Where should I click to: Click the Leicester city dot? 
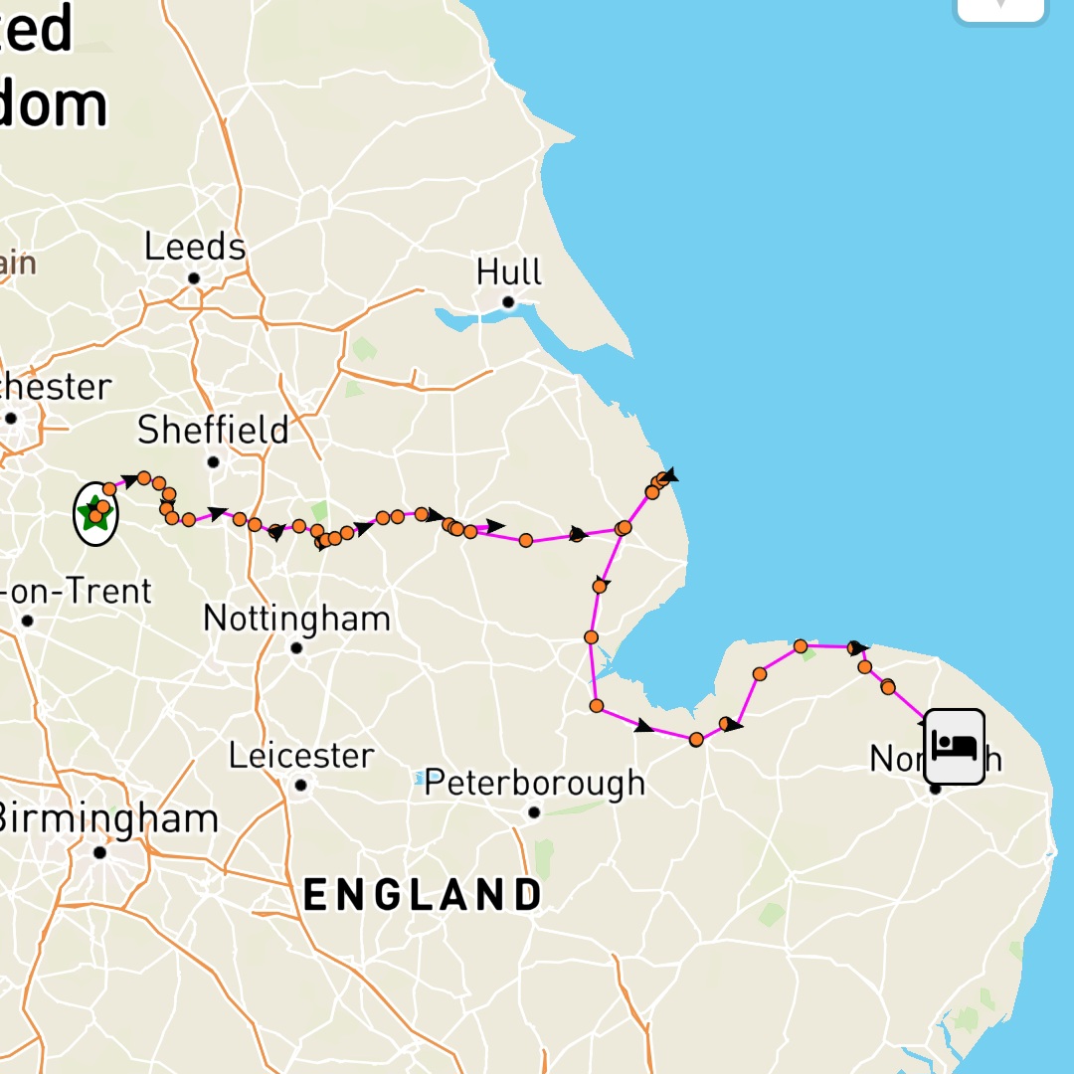[300, 785]
